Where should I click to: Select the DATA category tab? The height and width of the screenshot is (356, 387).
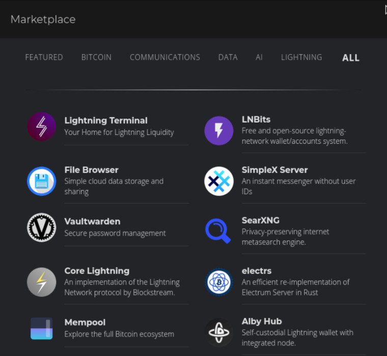point(228,57)
